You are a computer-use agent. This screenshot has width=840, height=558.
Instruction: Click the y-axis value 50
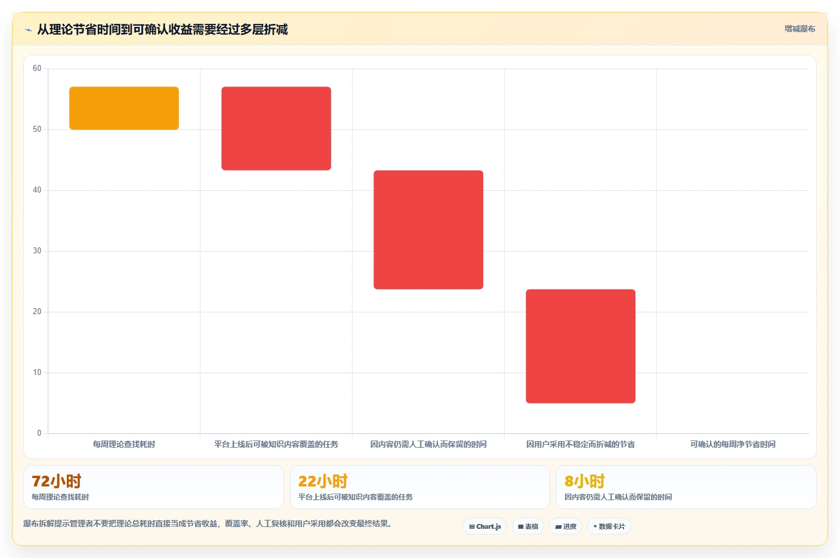37,129
